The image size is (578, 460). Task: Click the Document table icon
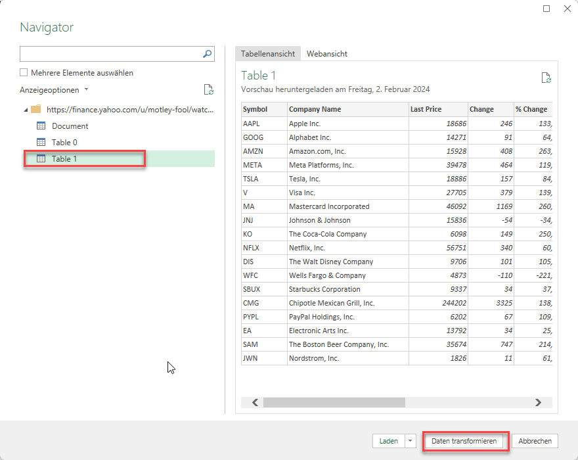(41, 126)
